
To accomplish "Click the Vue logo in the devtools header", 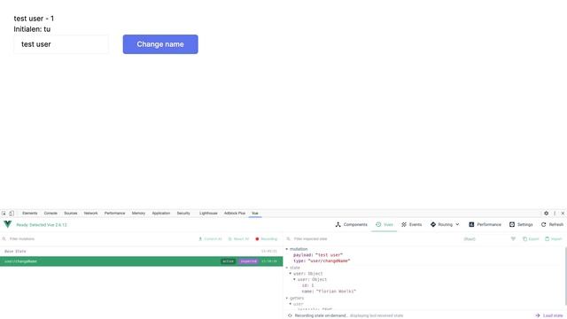I will (8, 224).
